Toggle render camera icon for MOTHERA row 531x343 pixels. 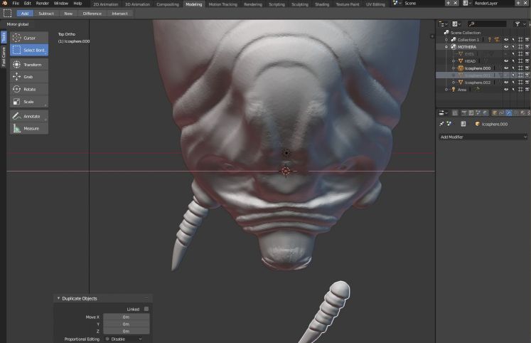527,47
